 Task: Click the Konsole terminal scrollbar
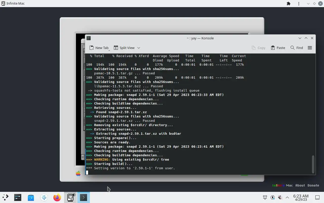(313, 164)
